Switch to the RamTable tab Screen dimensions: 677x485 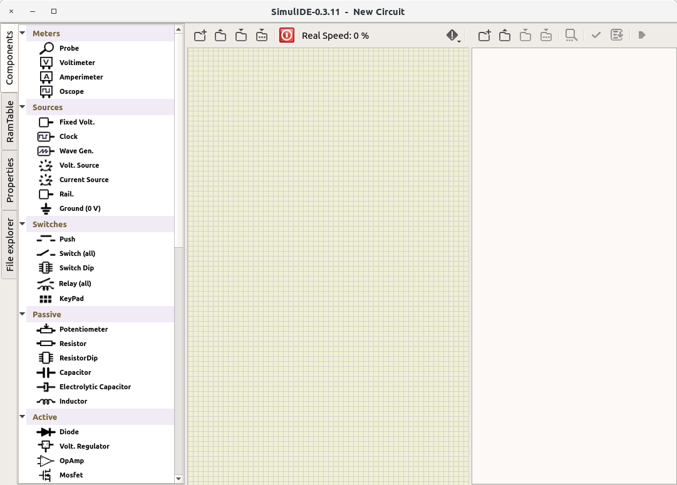[9, 122]
